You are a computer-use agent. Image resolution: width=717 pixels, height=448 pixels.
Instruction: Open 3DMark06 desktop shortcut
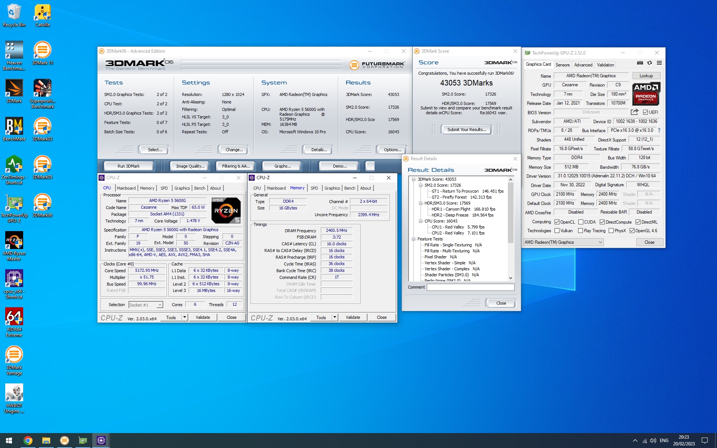(x=43, y=205)
